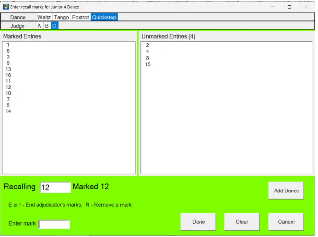Select the Waltz dance tab
This screenshot has width=318, height=237.
(x=44, y=17)
